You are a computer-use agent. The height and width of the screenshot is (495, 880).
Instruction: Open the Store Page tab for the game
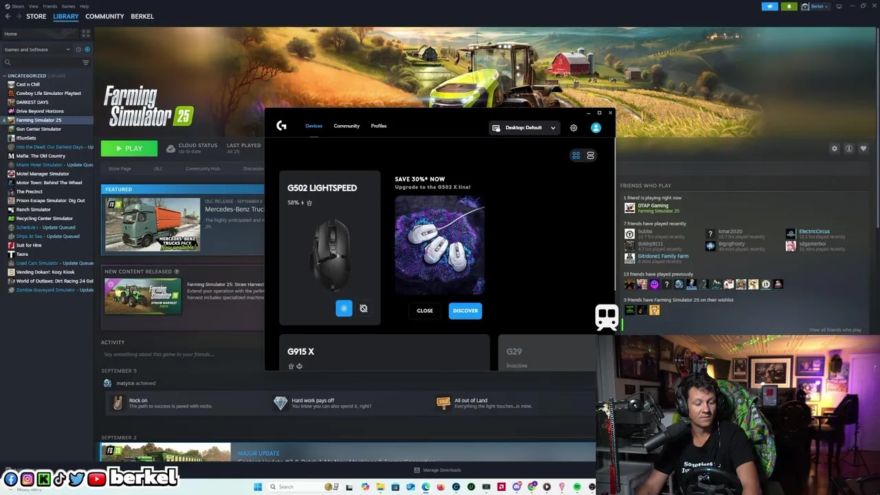pyautogui.click(x=120, y=168)
